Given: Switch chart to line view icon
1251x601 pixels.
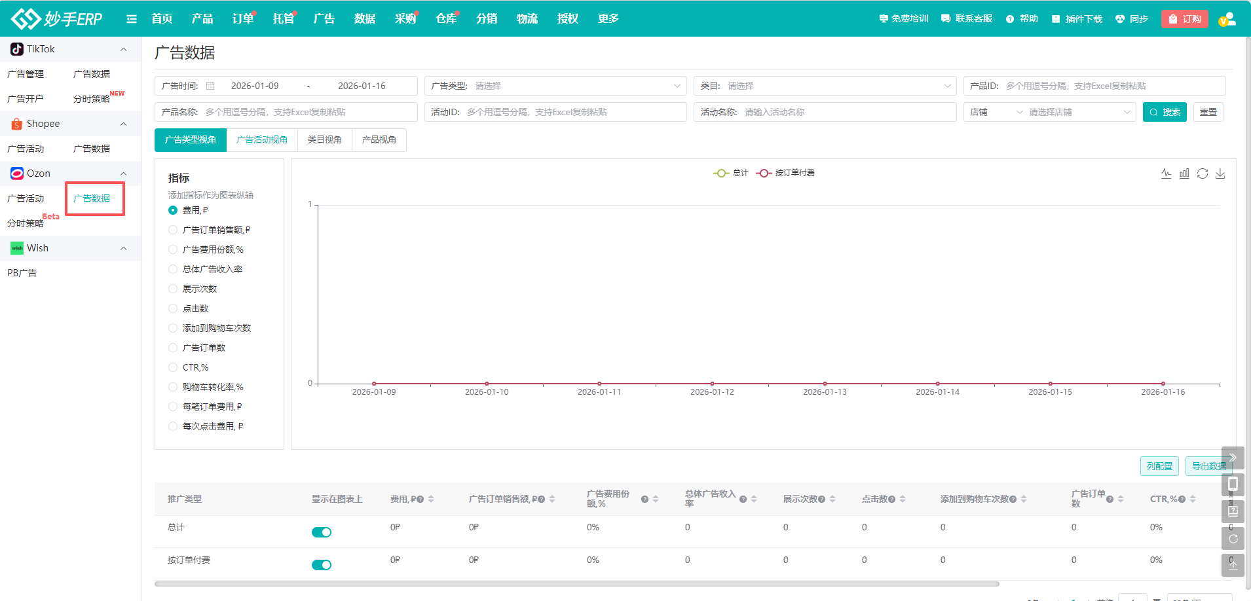Looking at the screenshot, I should click(x=1166, y=173).
